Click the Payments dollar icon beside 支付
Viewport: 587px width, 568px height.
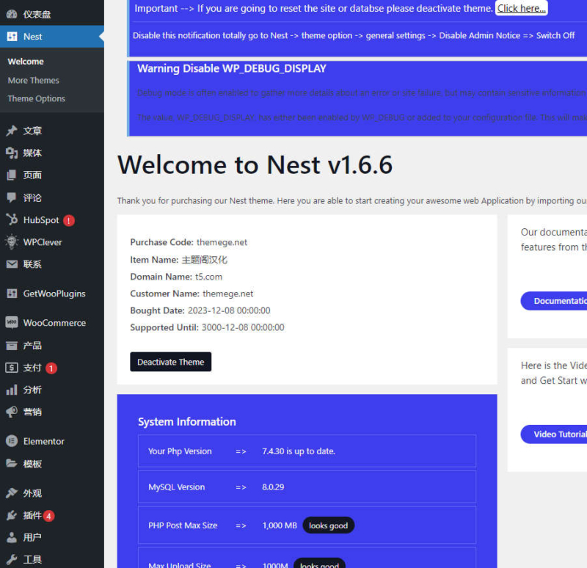pyautogui.click(x=12, y=368)
